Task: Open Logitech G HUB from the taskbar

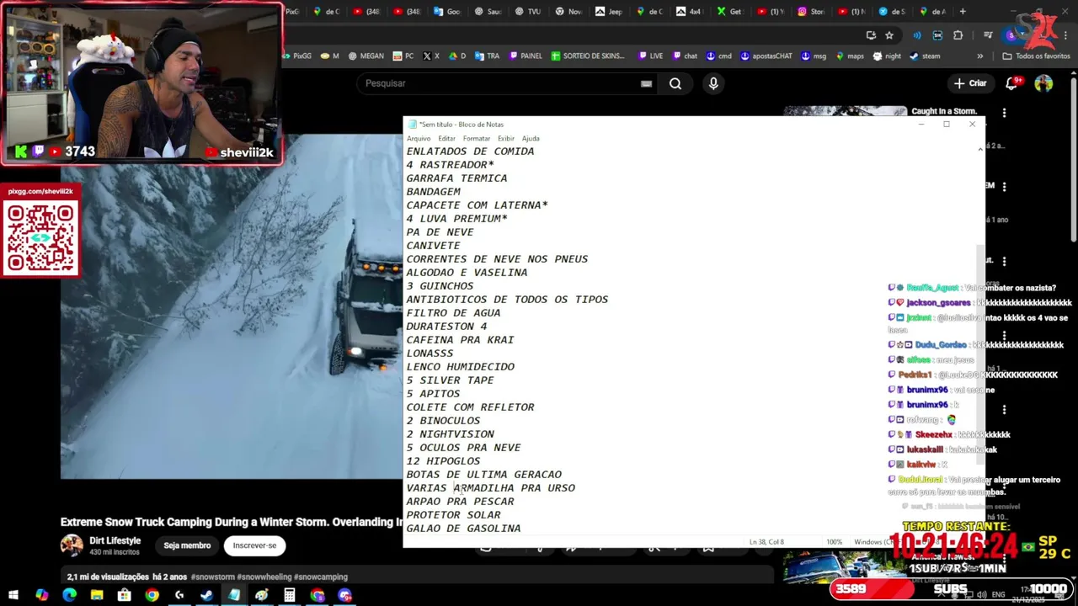Action: click(x=179, y=595)
